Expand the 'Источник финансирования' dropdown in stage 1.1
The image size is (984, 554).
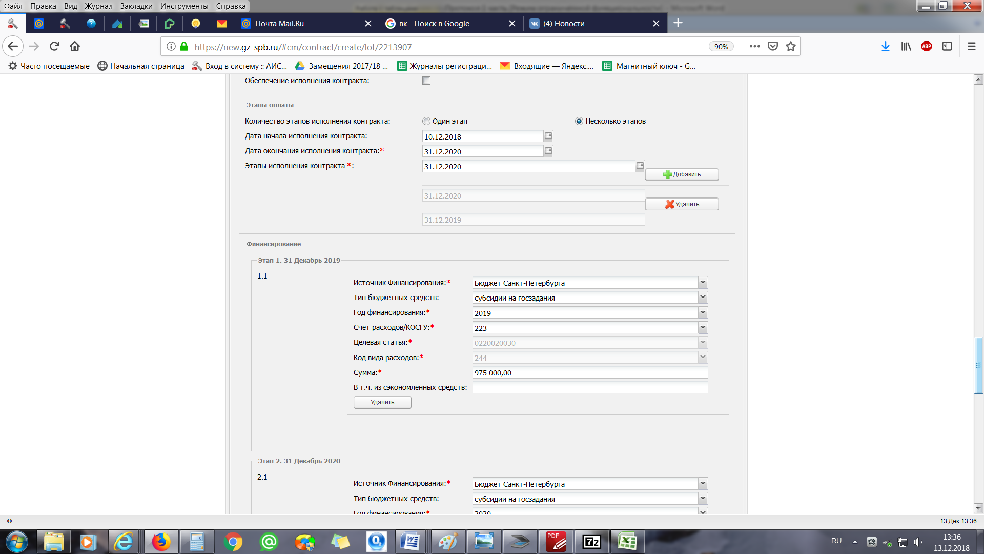point(703,283)
